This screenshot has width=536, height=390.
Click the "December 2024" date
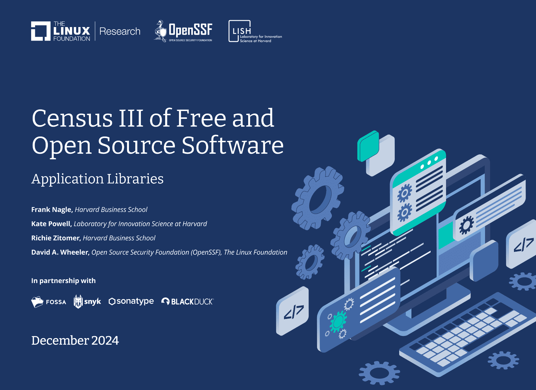tap(75, 341)
